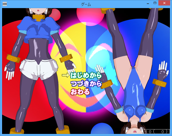Click the application icon in title bar
172x136 pixels.
point(5,4)
